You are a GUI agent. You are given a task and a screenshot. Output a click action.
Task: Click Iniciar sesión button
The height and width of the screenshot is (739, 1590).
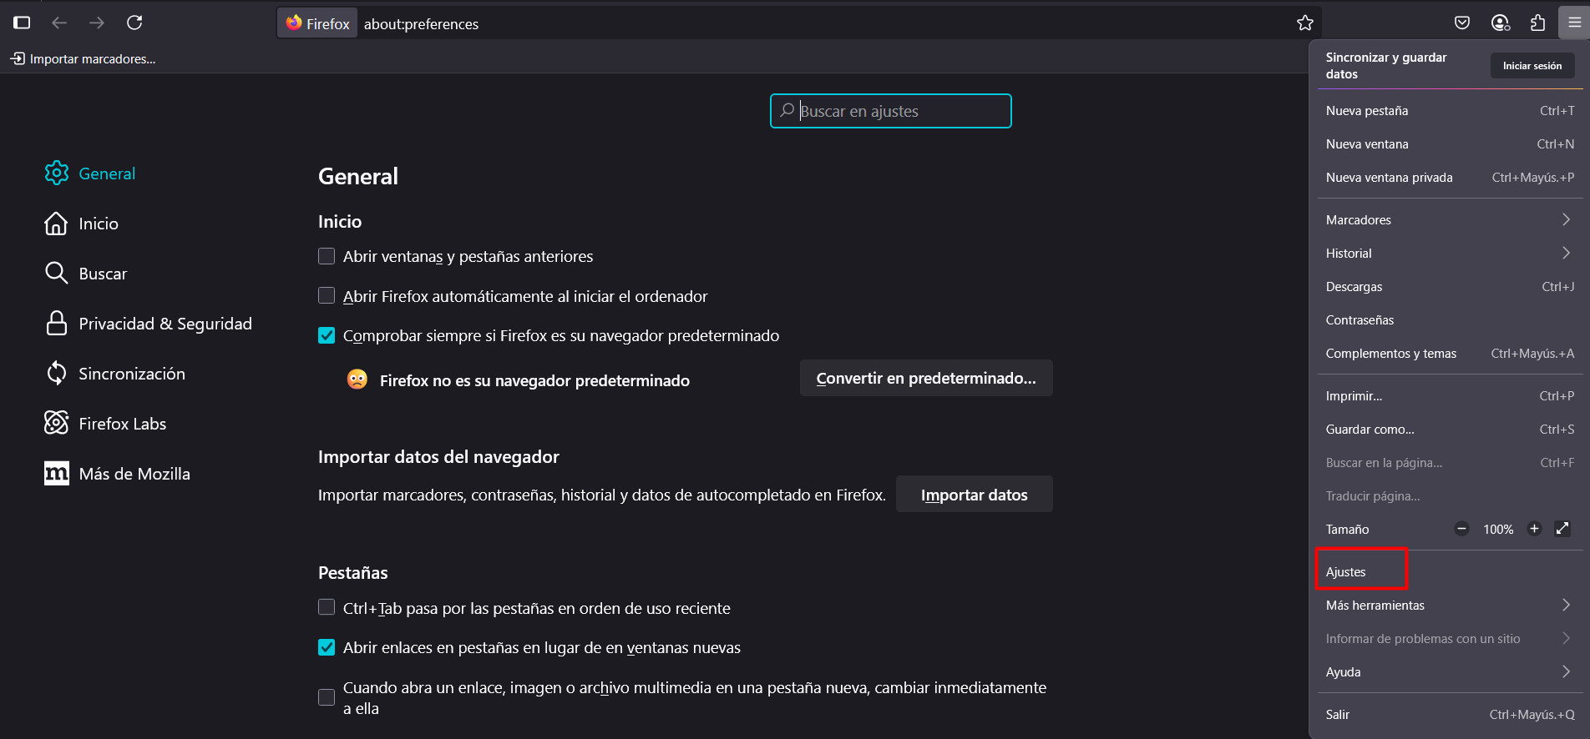tap(1532, 65)
